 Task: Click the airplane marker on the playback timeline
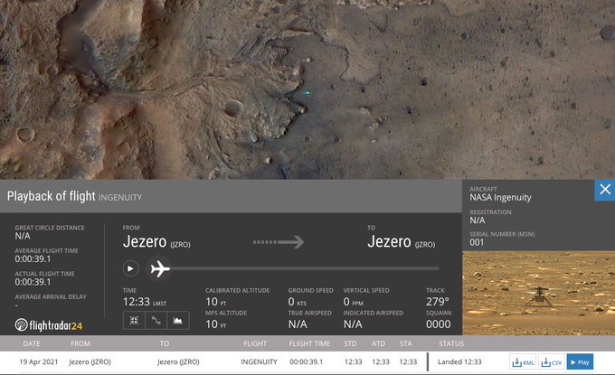point(160,268)
